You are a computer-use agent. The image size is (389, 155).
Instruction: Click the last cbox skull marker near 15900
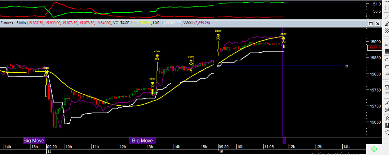click(x=283, y=40)
